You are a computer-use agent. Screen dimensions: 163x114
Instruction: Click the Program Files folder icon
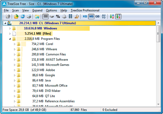14,39
